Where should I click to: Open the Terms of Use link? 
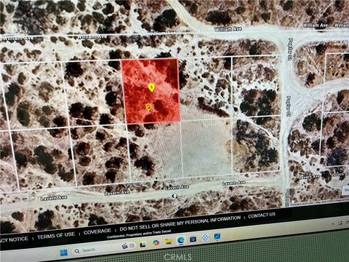coord(56,235)
